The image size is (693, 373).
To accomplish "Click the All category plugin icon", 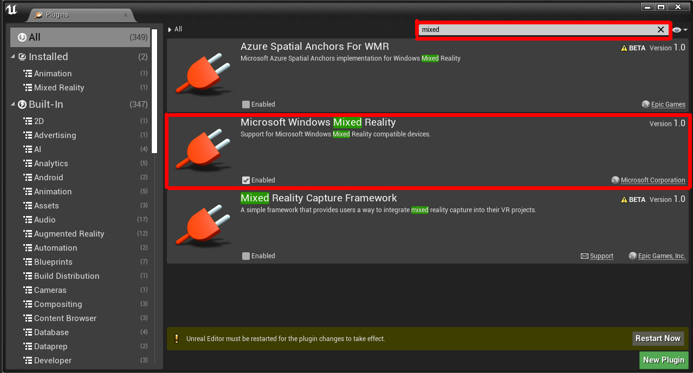I will (x=22, y=37).
